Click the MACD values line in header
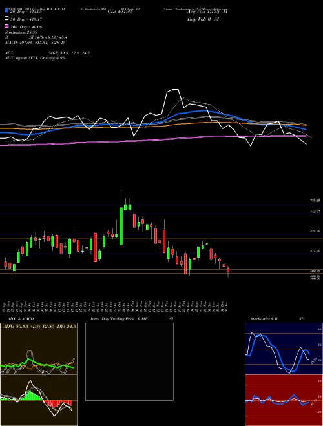323x426 pixels. click(35, 43)
